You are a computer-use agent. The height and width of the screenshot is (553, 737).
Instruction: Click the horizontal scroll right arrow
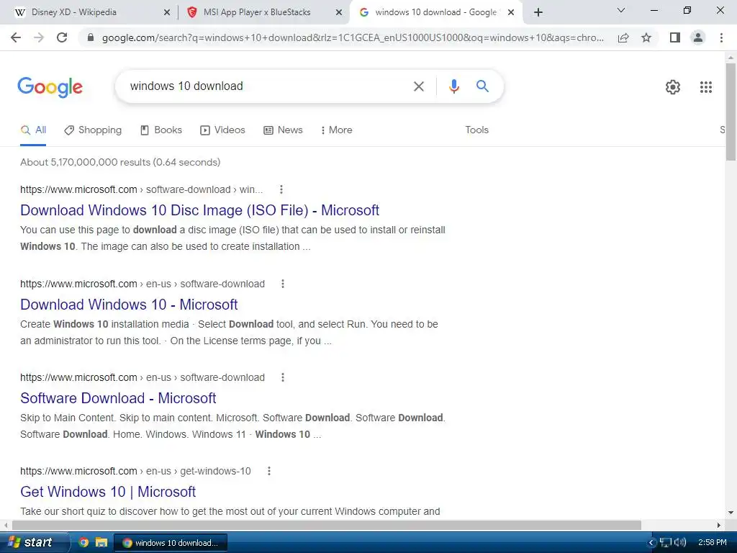coord(719,525)
